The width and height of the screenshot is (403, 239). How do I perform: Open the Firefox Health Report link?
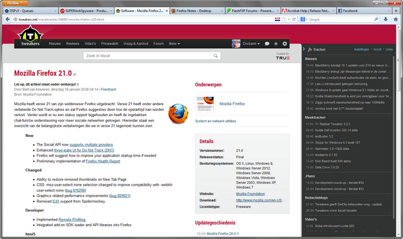(103, 161)
